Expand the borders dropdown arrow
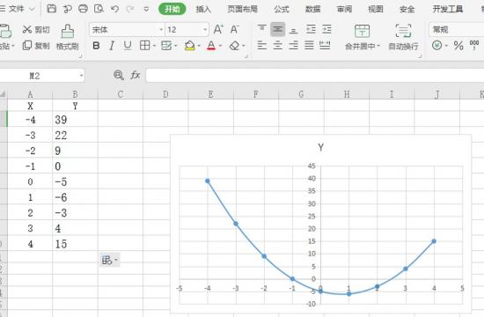Screen dimensions: 484x317 pos(154,46)
